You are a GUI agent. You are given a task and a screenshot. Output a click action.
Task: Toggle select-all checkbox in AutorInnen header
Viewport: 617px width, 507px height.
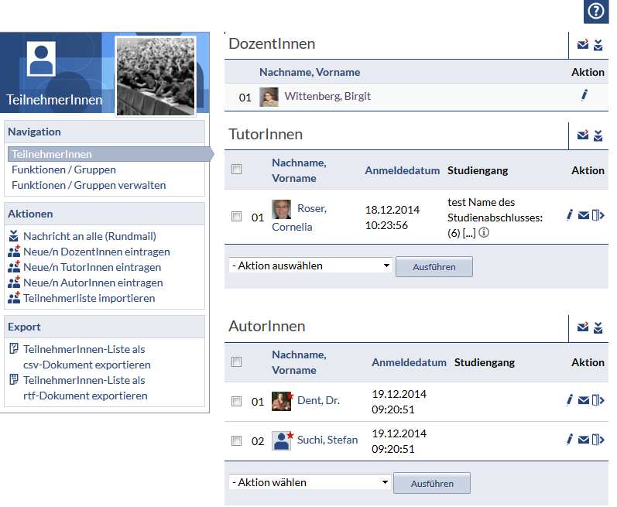237,361
